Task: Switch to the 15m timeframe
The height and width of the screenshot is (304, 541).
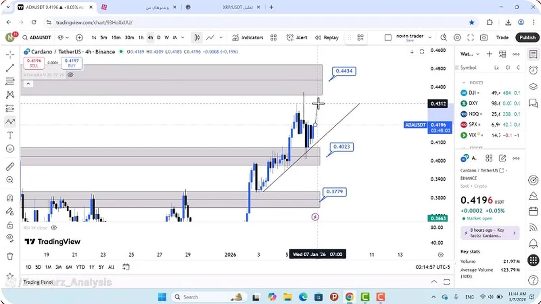Action: pyautogui.click(x=116, y=37)
